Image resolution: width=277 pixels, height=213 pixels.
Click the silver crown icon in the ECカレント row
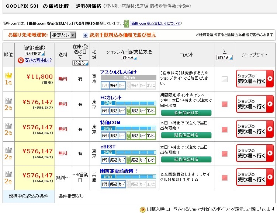tap(8, 101)
